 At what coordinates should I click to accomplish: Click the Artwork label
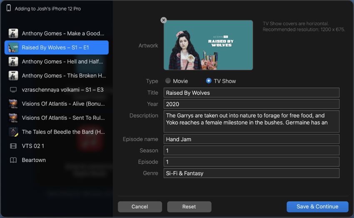click(148, 45)
